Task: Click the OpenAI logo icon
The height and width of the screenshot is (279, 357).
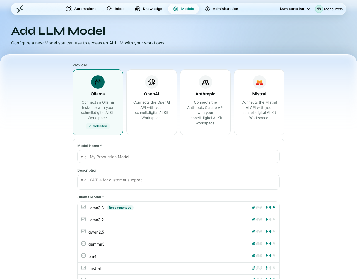Action: click(152, 82)
